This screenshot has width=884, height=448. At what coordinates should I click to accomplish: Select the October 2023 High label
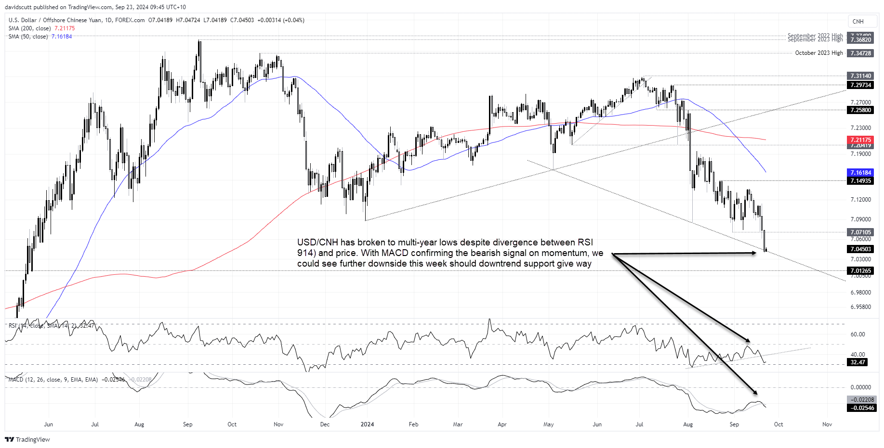(819, 53)
